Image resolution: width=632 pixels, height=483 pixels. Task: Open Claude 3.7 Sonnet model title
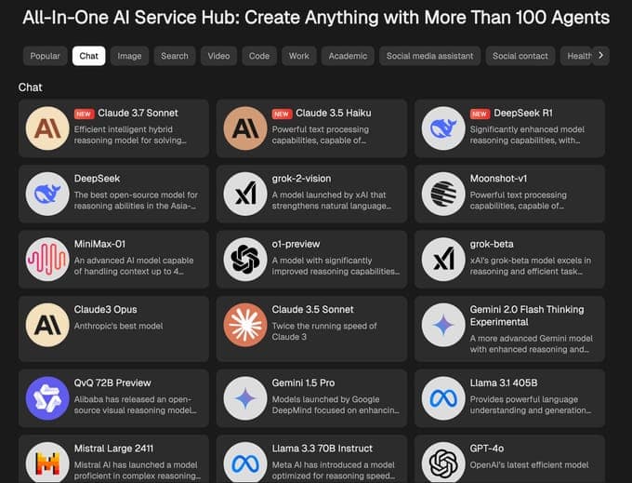pos(138,113)
